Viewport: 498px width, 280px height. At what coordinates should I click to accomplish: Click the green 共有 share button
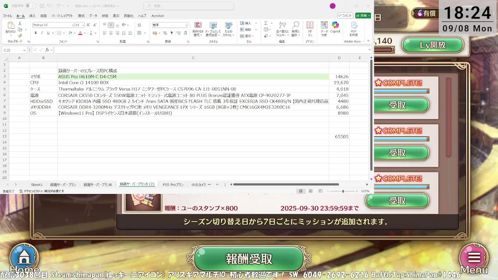coord(363,16)
